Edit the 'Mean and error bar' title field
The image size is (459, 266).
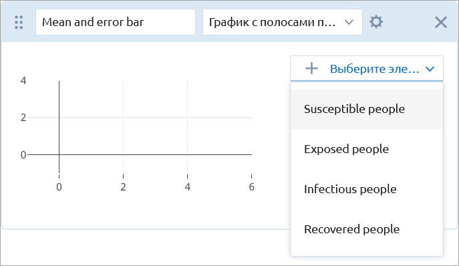point(116,22)
